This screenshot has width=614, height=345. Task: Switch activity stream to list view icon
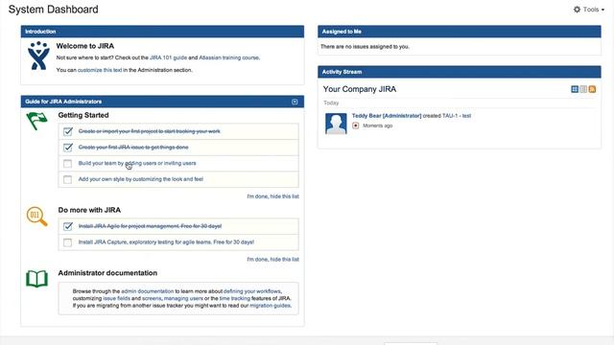[x=583, y=89]
